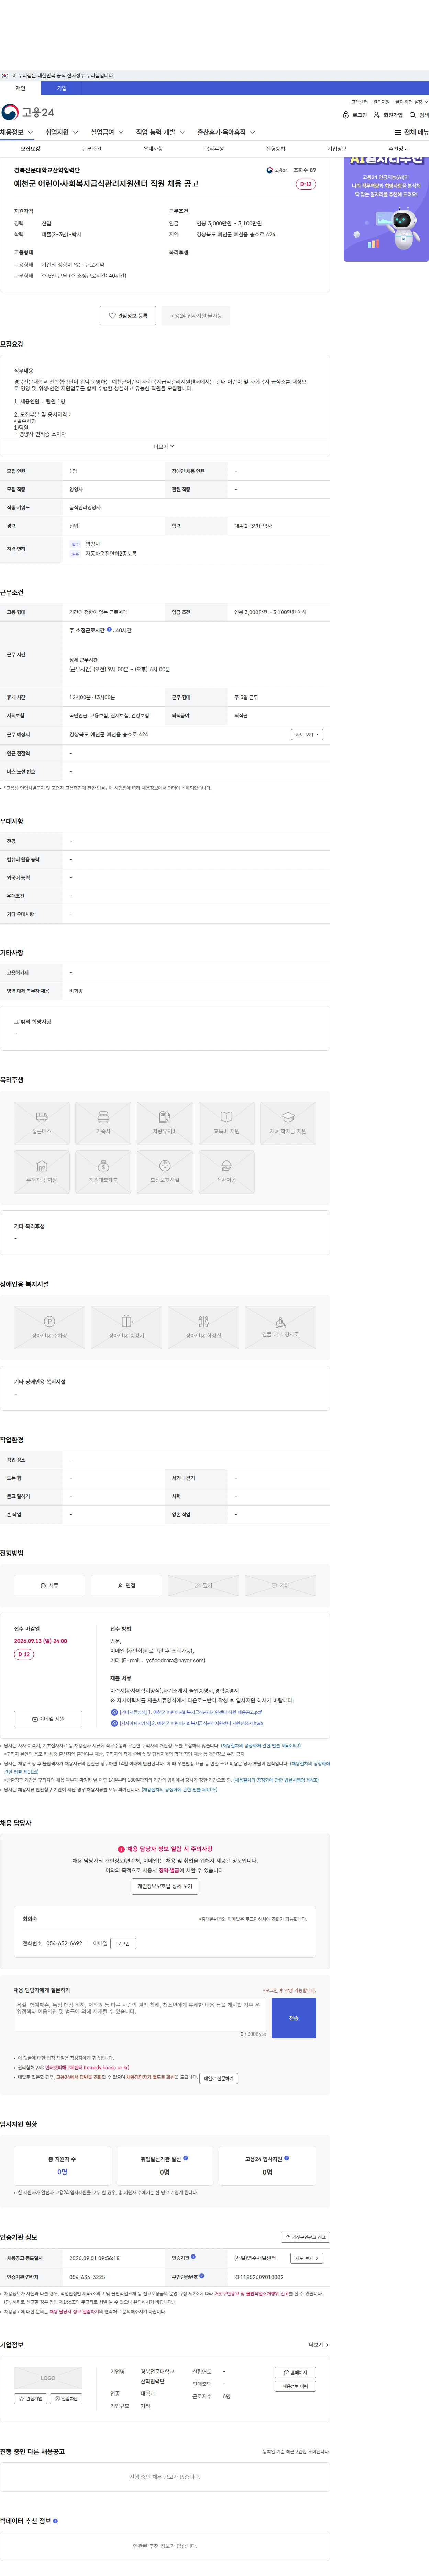Image resolution: width=429 pixels, height=2576 pixels.
Task: Click the 관심정보 등록 button
Action: coord(128,316)
